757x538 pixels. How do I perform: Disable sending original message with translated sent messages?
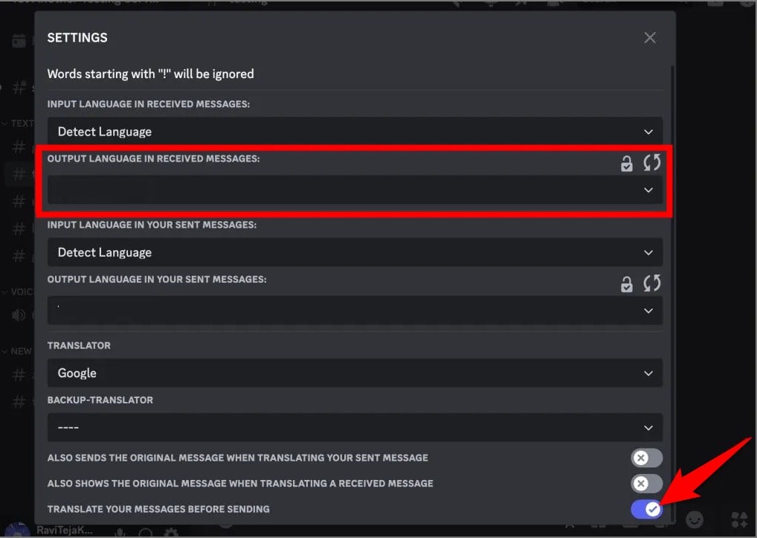pyautogui.click(x=646, y=458)
